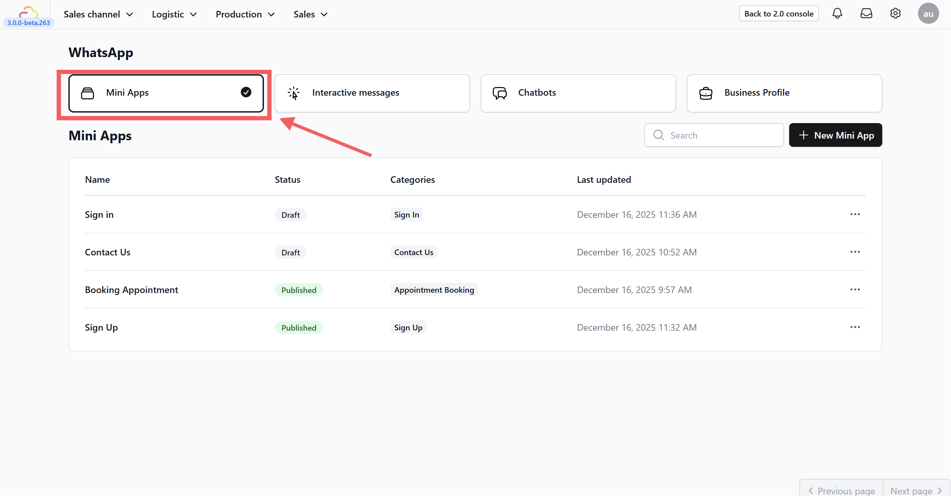Click the Status column header

[x=287, y=180]
